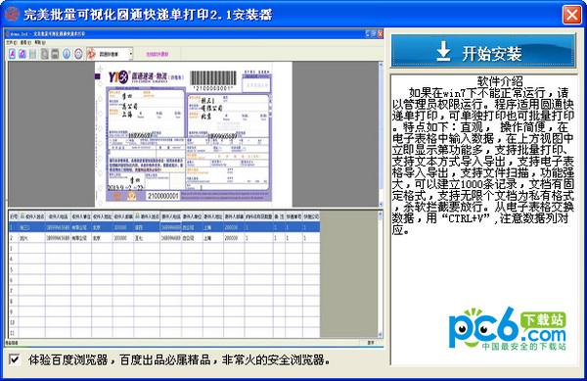
Task: Click the gray printer toolbar icon
Action: (55, 54)
